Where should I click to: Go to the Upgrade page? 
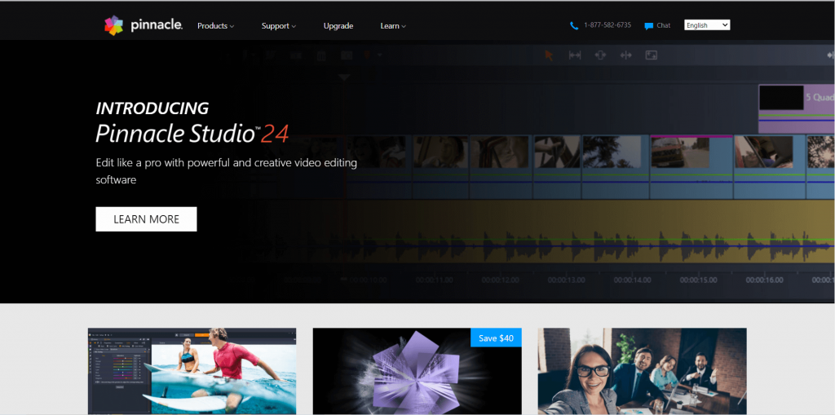[x=338, y=26]
